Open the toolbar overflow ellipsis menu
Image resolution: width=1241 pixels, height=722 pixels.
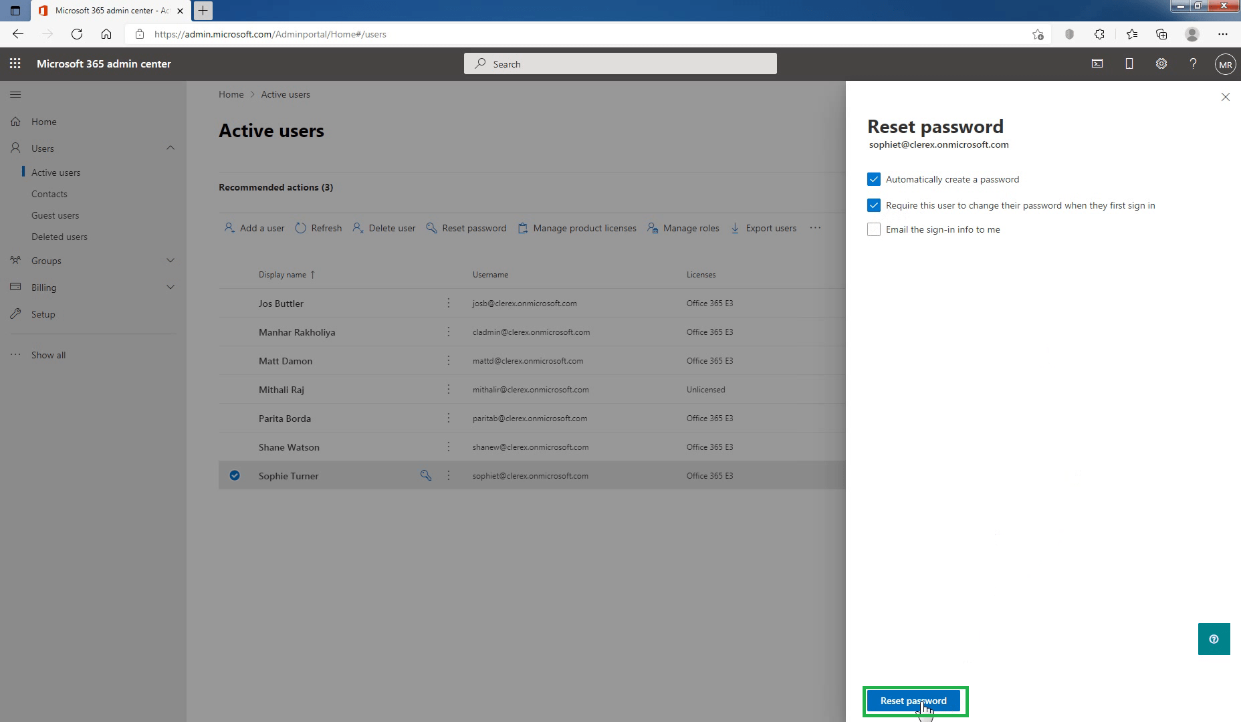point(815,228)
